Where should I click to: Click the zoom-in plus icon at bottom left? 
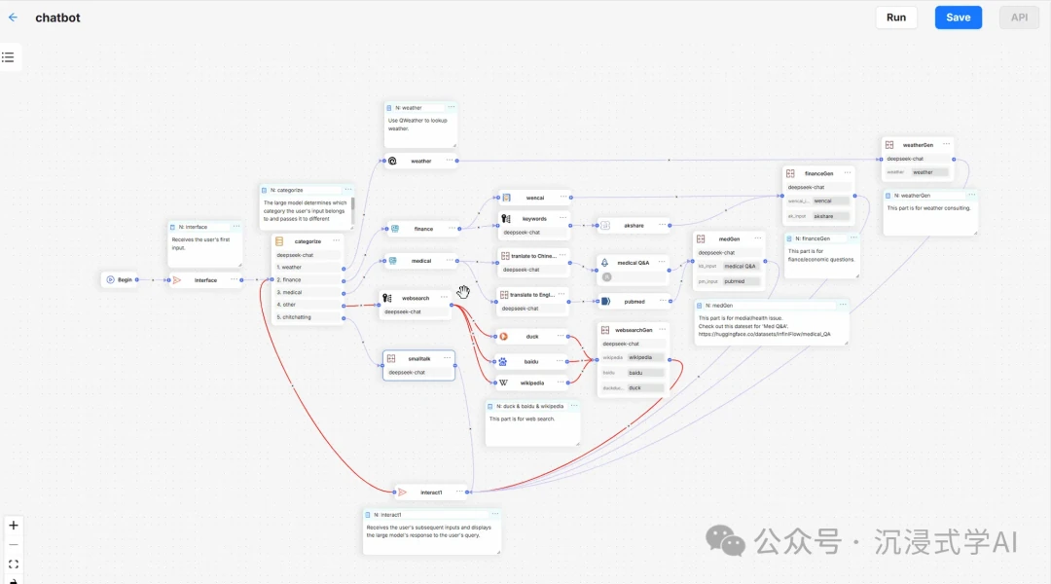pyautogui.click(x=14, y=525)
